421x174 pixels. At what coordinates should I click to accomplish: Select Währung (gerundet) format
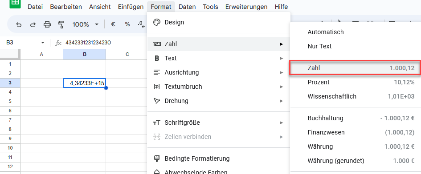356,161
